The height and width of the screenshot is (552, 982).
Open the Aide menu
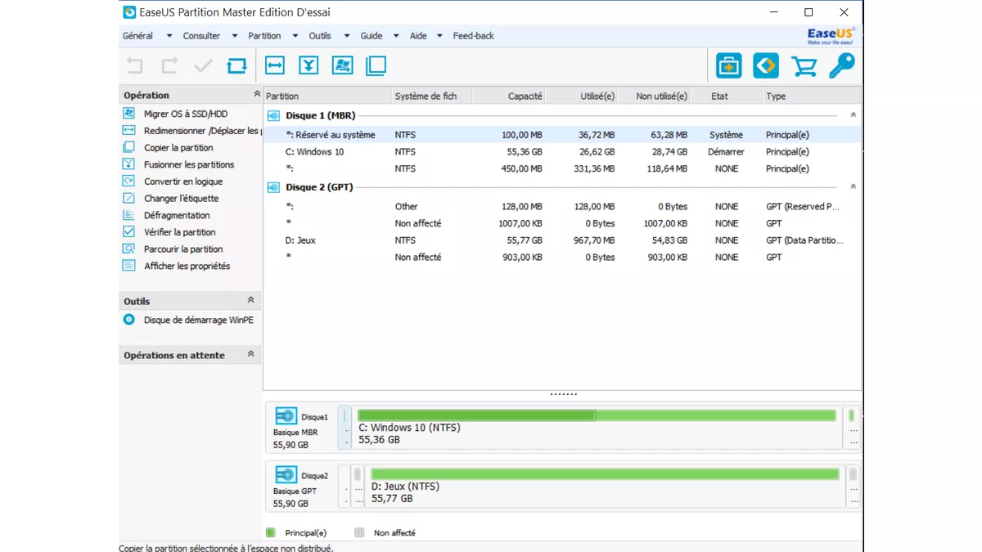coord(417,35)
